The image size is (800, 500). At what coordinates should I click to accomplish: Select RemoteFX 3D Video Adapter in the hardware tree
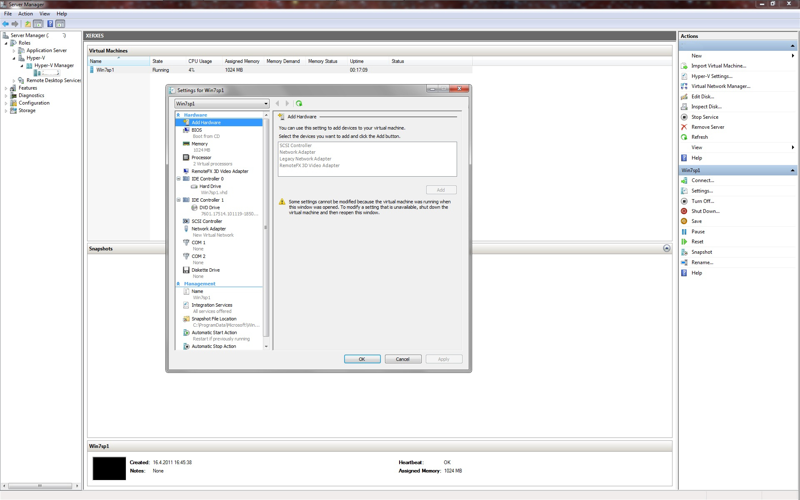[220, 171]
